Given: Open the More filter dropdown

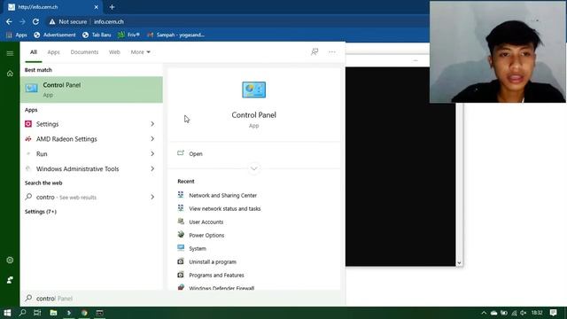Looking at the screenshot, I should [140, 52].
